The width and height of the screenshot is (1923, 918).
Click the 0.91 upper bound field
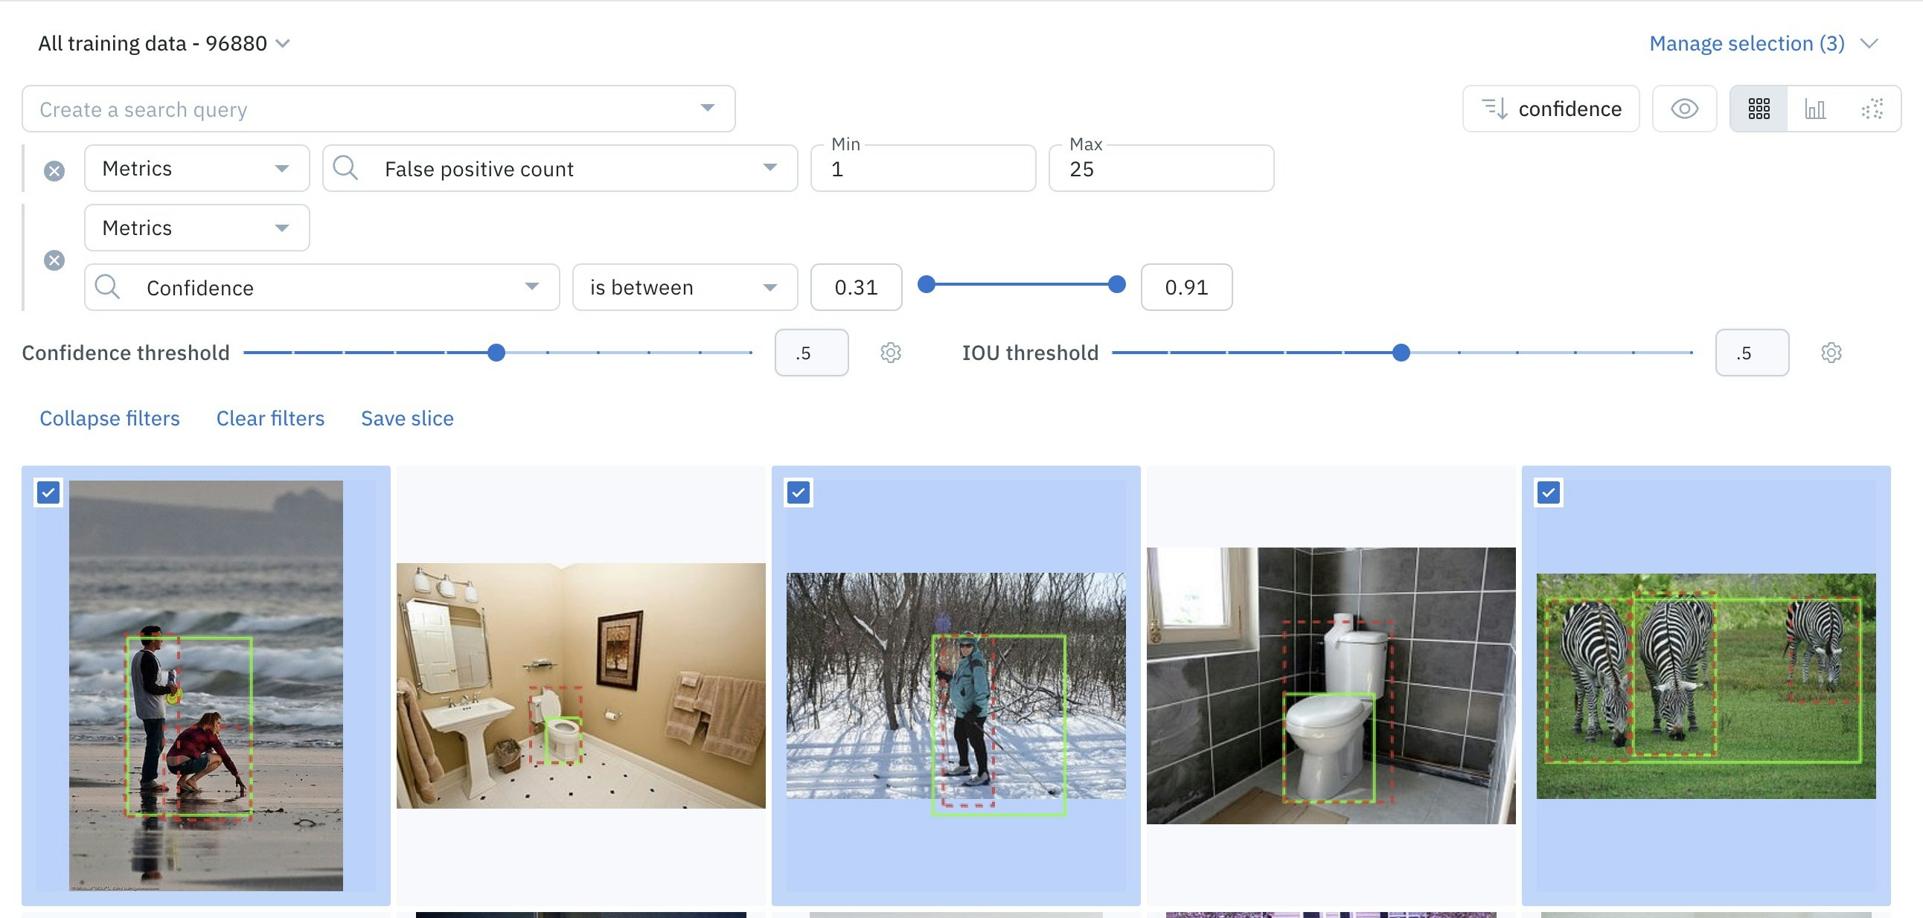1187,286
